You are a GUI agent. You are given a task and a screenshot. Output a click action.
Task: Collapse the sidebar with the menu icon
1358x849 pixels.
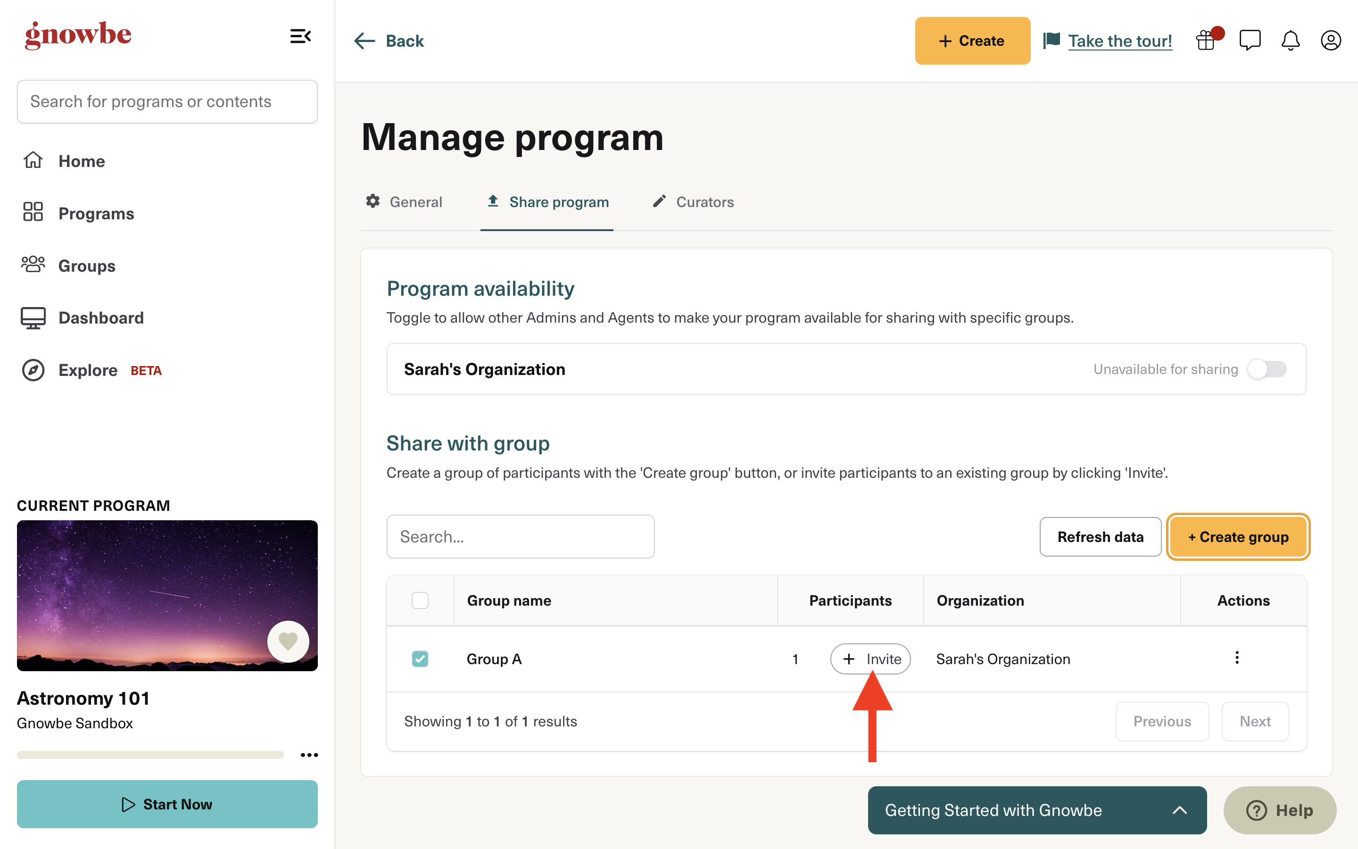(x=300, y=36)
